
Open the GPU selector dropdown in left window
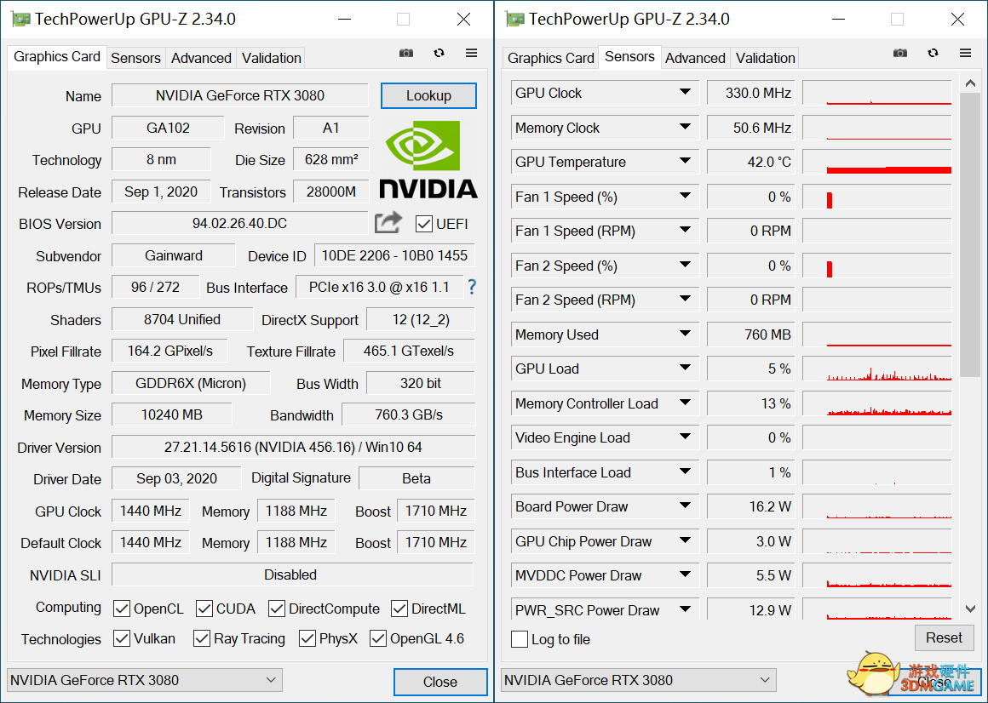[x=144, y=680]
